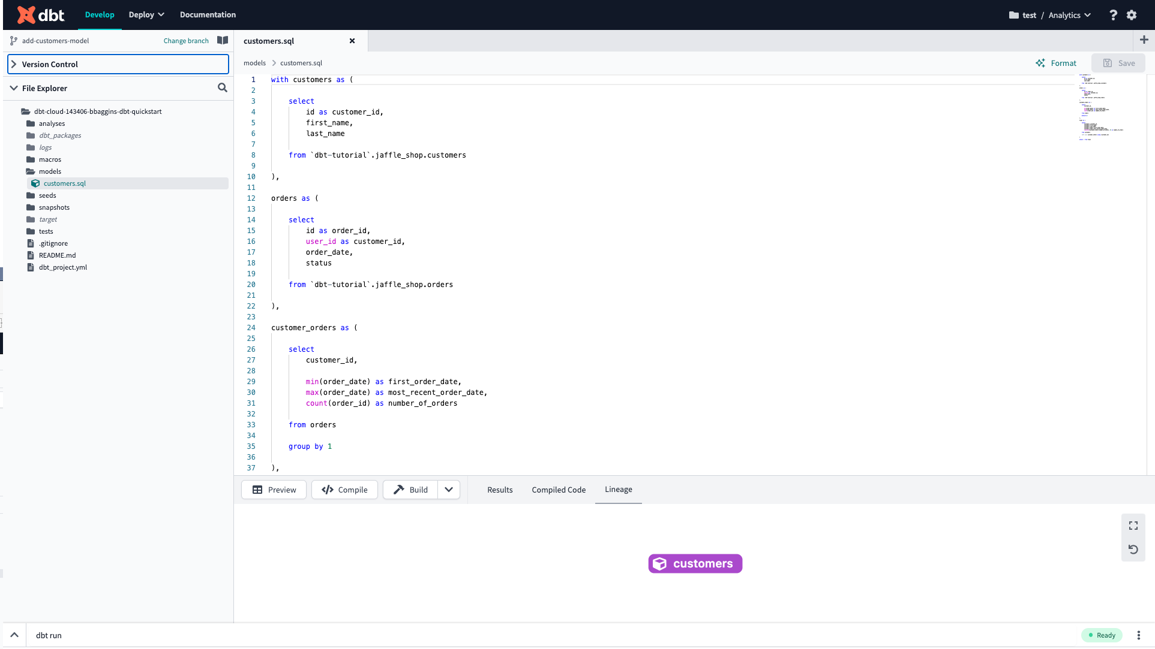Open the kebab menu in status bar
This screenshot has width=1155, height=649.
coord(1138,635)
